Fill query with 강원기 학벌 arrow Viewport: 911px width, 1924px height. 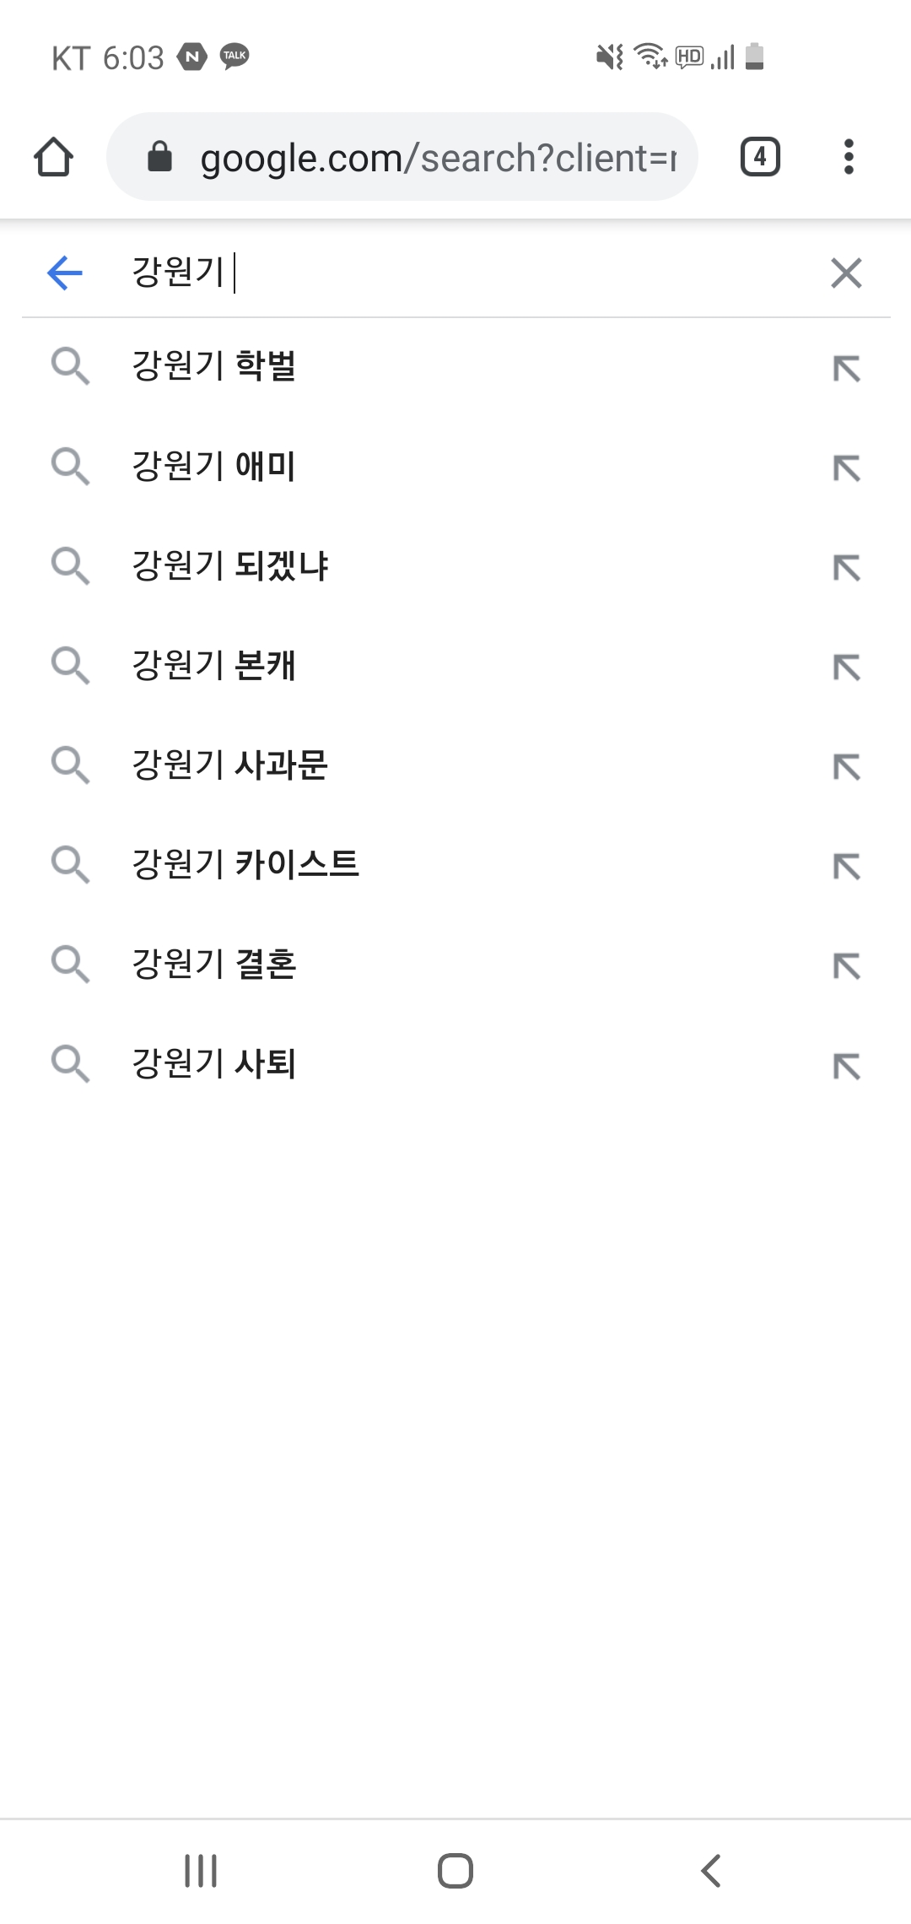coord(846,368)
